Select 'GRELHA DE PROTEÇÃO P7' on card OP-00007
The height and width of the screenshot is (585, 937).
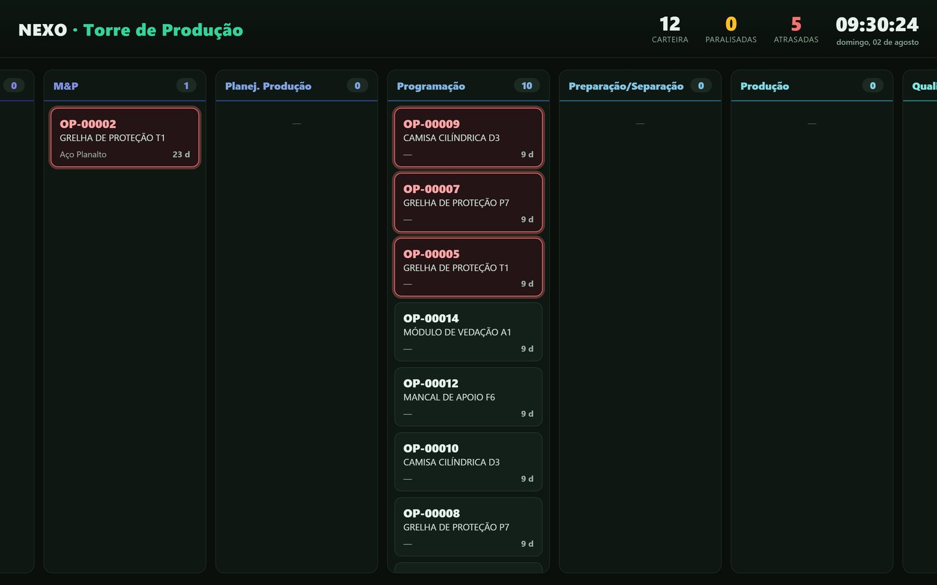tap(456, 203)
